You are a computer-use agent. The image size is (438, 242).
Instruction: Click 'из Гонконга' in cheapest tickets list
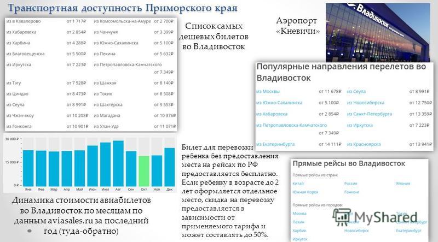(x=18, y=126)
